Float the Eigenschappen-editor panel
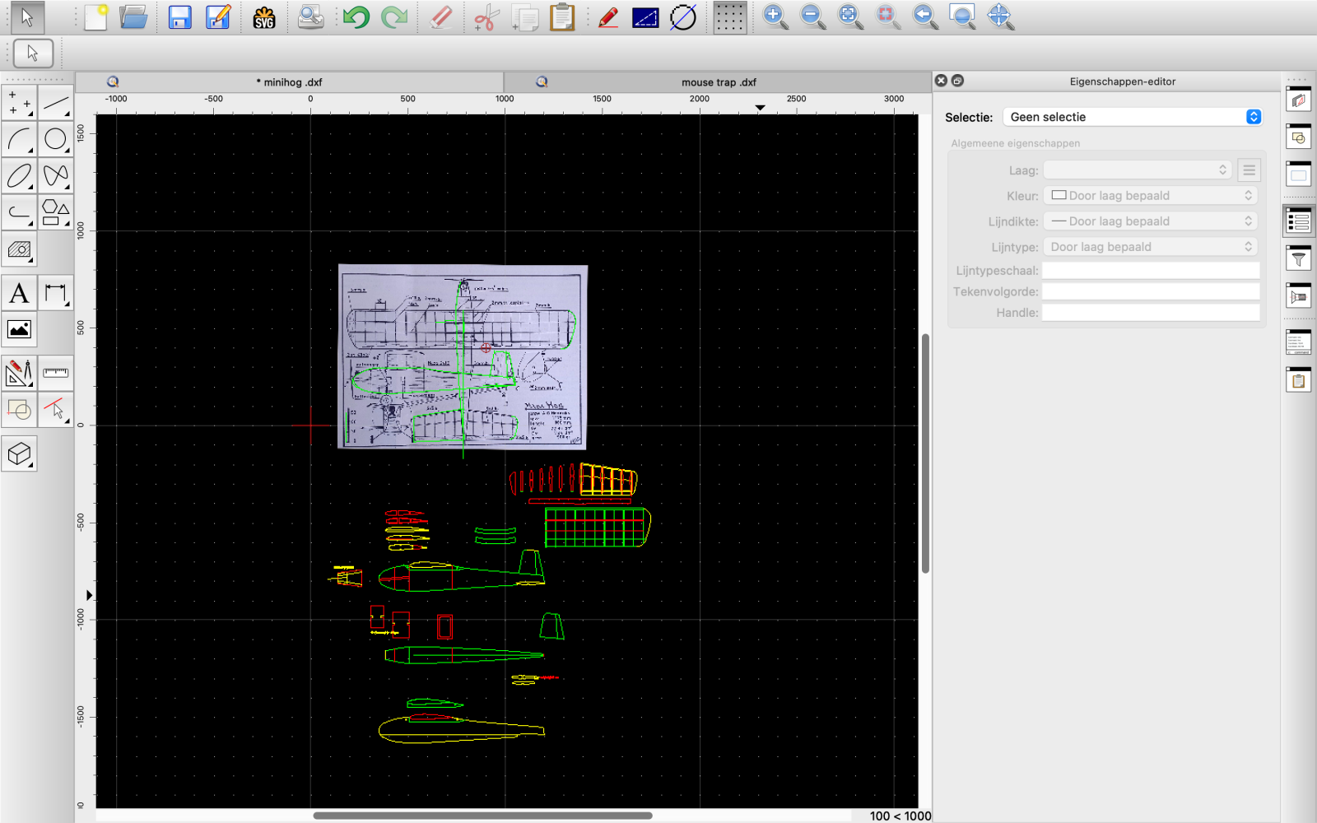The height and width of the screenshot is (823, 1317). 957,81
